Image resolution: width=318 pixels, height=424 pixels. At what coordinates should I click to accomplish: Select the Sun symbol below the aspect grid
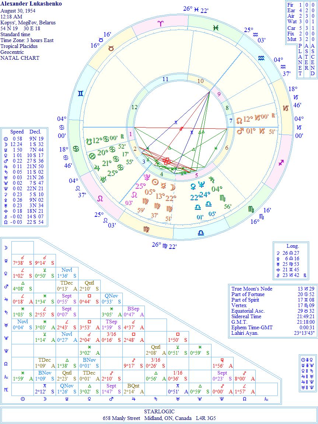pyautogui.click(x=22, y=399)
